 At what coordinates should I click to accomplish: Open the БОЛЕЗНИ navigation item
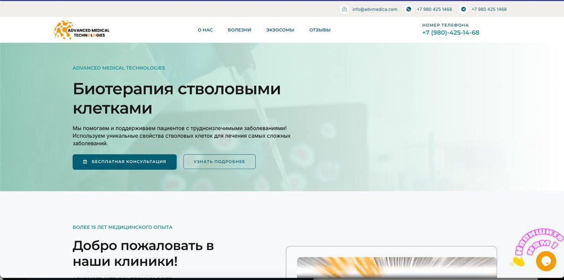click(239, 29)
